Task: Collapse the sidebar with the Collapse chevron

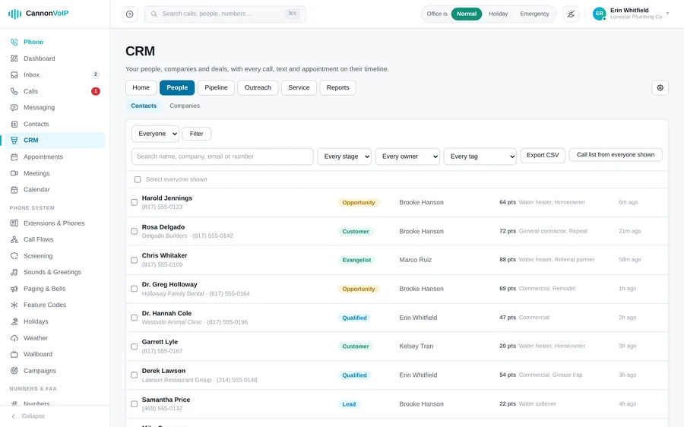Action: click(14, 416)
